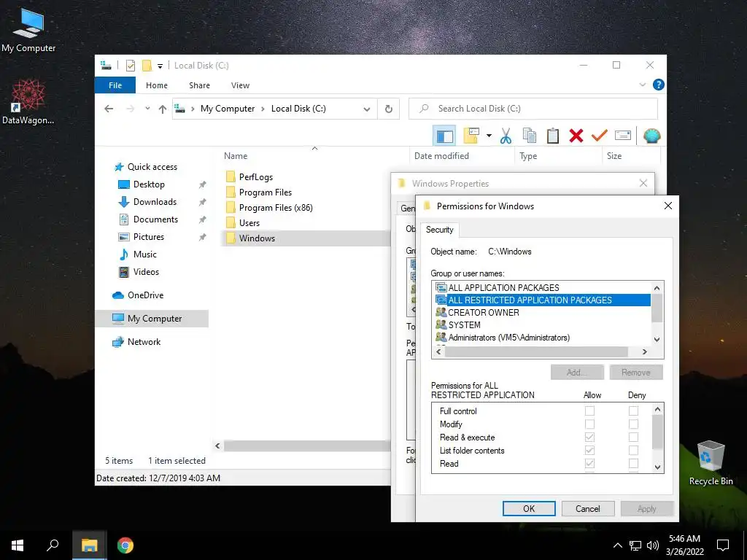Image resolution: width=747 pixels, height=560 pixels.
Task: Open folder options icon dropdown arrow
Action: pyautogui.click(x=489, y=136)
